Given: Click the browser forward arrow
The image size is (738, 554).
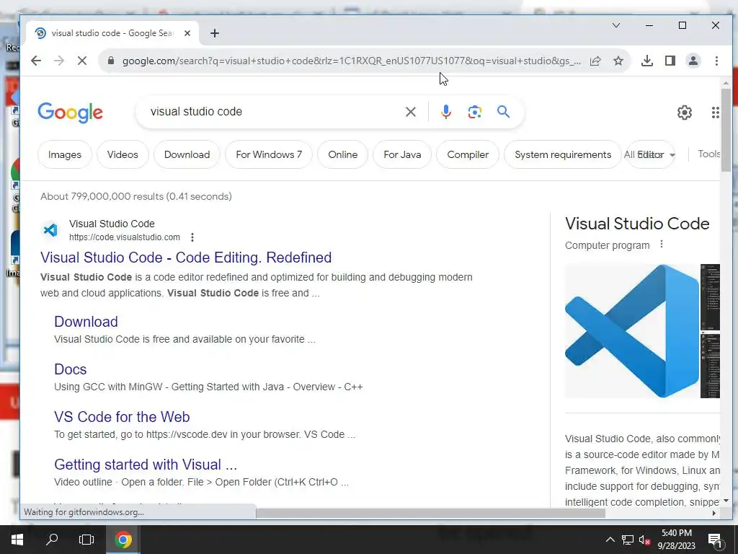Looking at the screenshot, I should (x=59, y=61).
